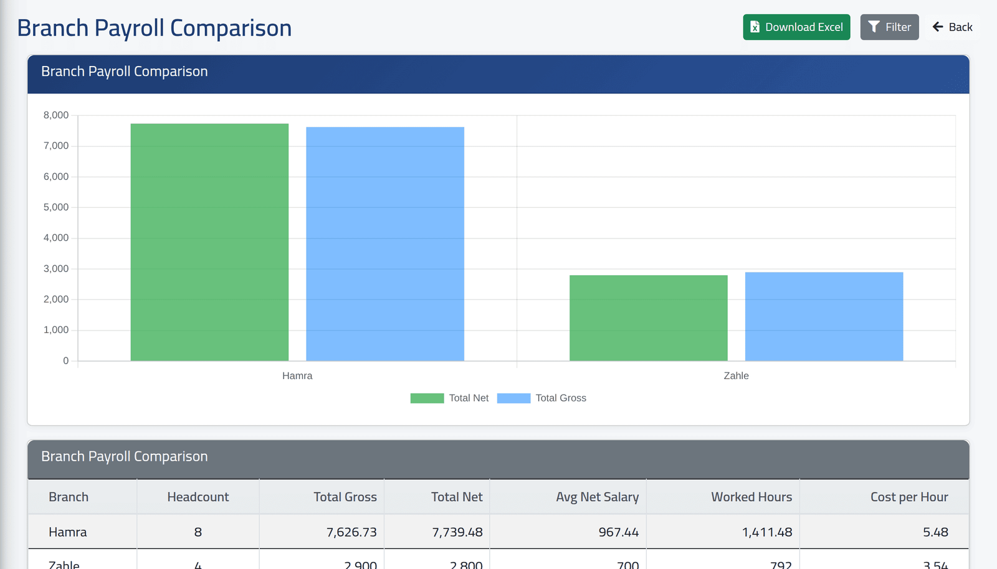
Task: Click the blue chart card header title
Action: coord(125,72)
